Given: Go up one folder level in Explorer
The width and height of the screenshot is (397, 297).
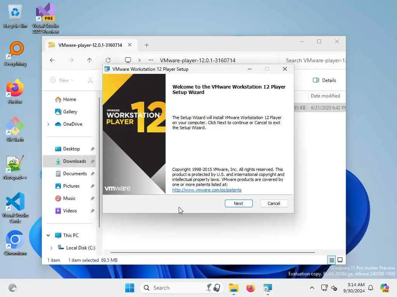Looking at the screenshot, I should [90, 60].
